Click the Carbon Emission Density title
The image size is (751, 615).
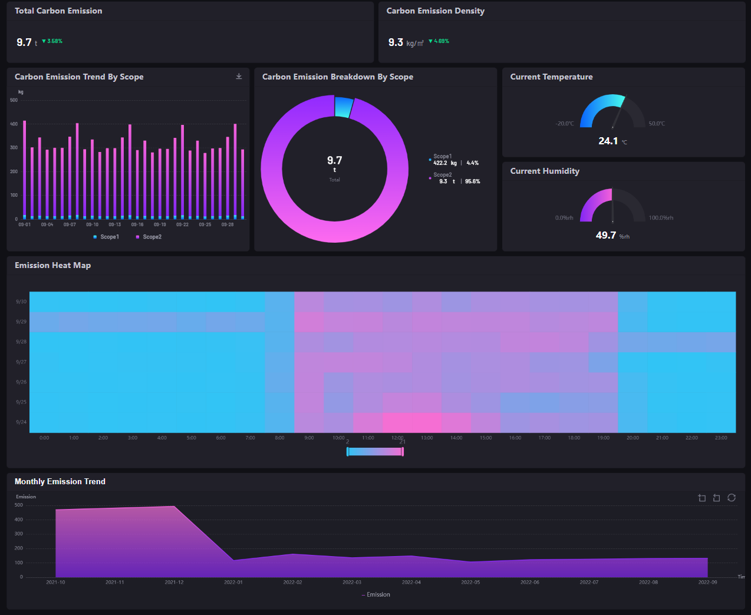[x=435, y=11]
